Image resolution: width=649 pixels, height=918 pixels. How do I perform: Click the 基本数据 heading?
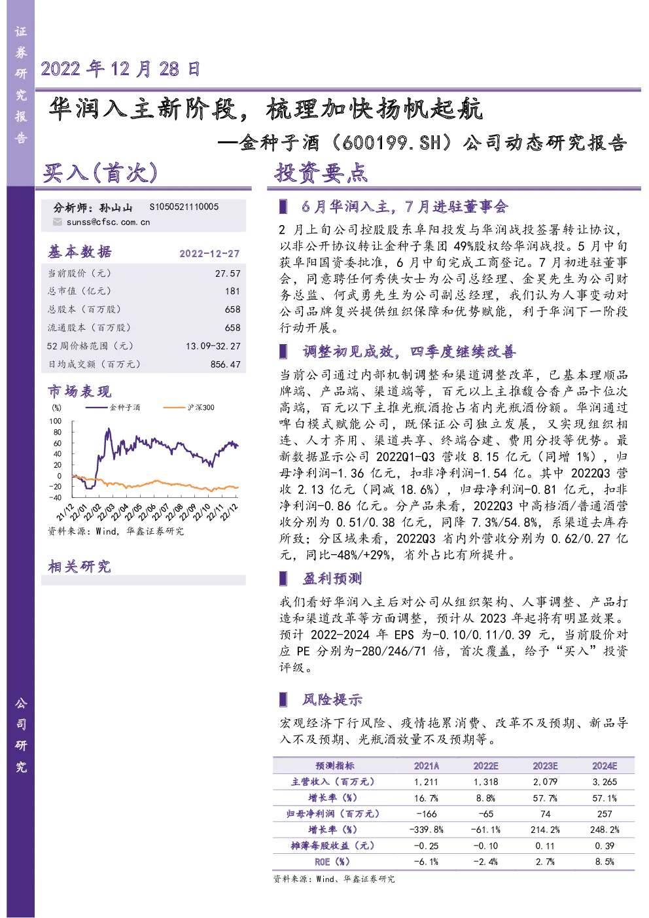coord(80,252)
